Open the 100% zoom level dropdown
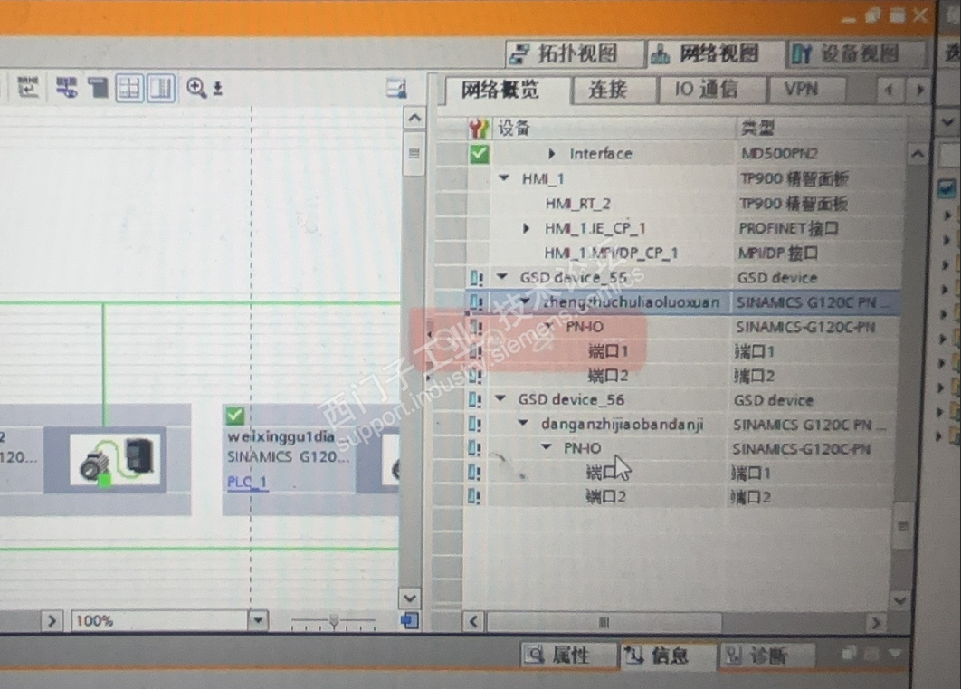The image size is (961, 689). (258, 620)
